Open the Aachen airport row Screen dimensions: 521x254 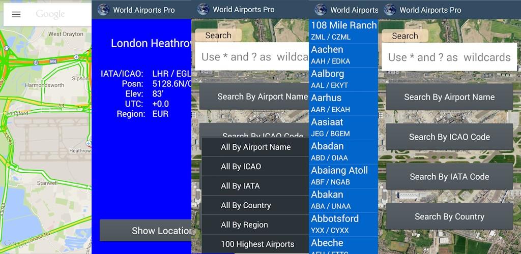[343, 55]
